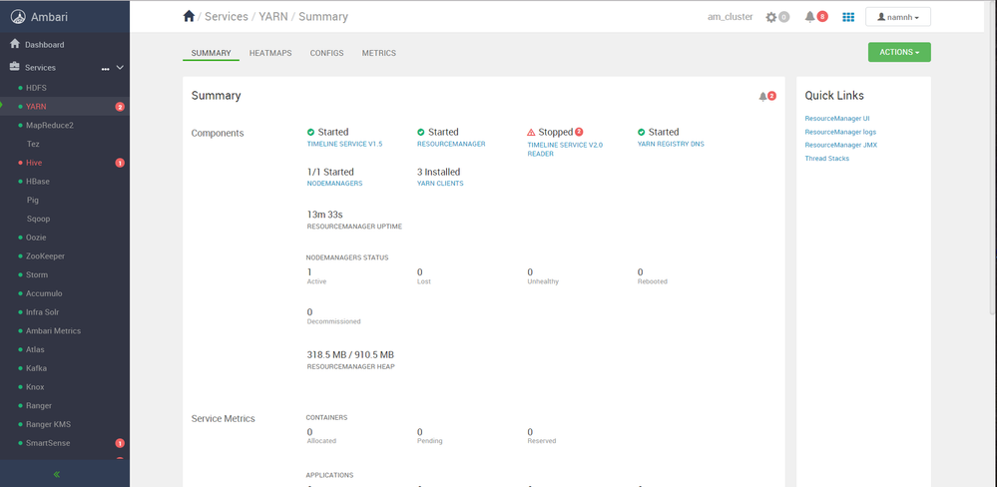Click the YARN alert badge in the sidebar

(x=120, y=107)
